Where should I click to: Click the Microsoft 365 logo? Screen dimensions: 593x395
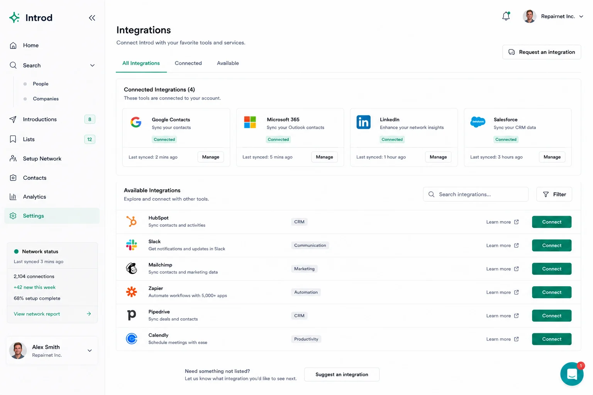tap(250, 122)
